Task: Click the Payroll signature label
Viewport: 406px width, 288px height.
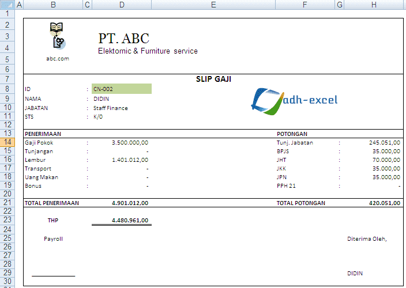Action: point(53,239)
